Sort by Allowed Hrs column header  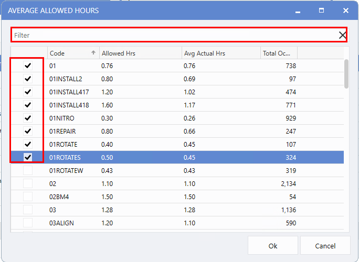(x=139, y=53)
